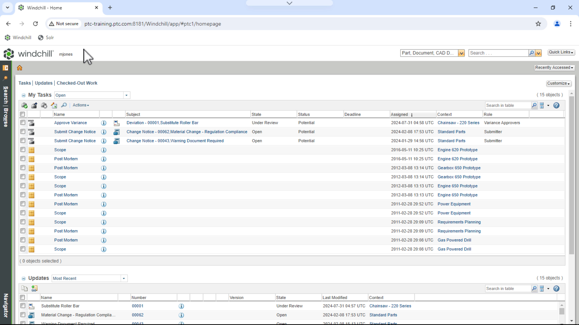Open the search type Part, Document dropdown
579x325 pixels.
[461, 53]
